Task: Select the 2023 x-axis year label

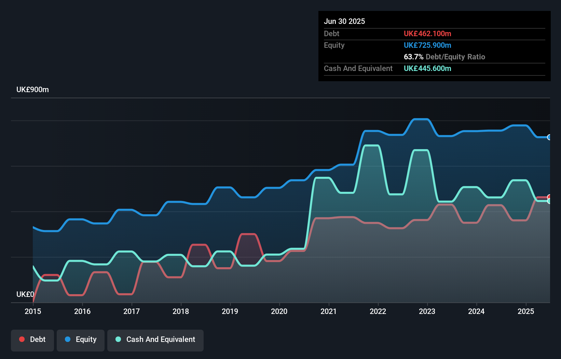Action: tap(427, 311)
